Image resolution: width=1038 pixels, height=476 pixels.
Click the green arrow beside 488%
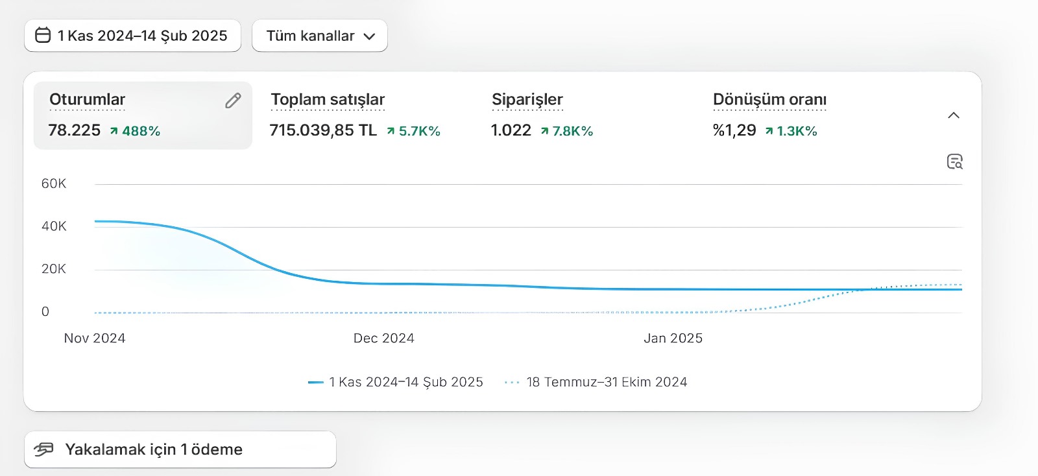114,131
